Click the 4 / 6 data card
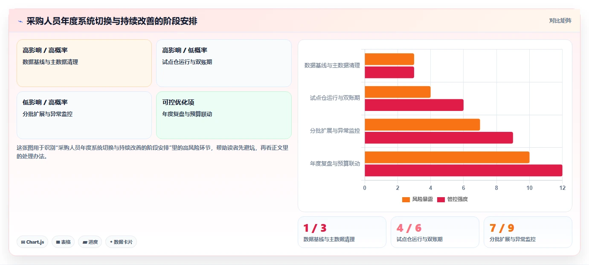589x265 pixels. point(435,232)
